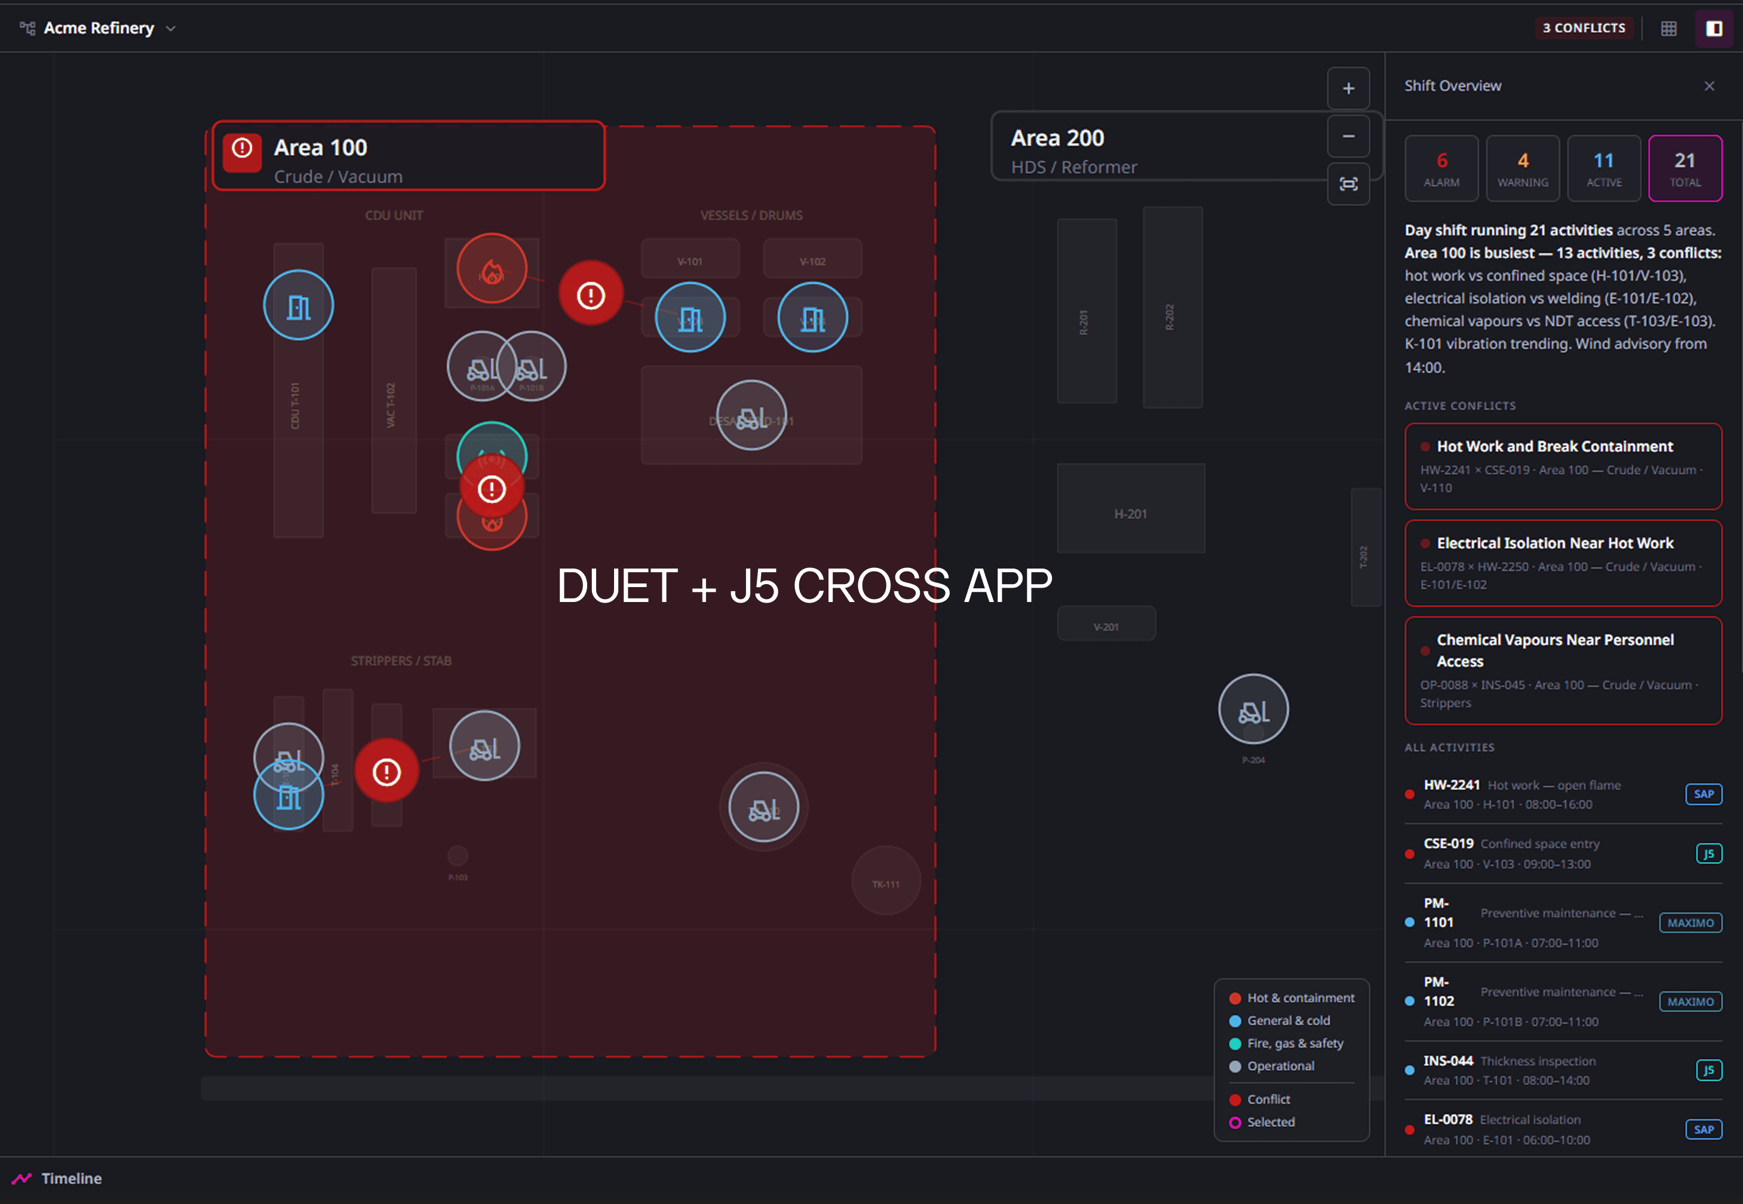1743x1204 pixels.
Task: Toggle the side panel layout icon
Action: click(x=1714, y=28)
